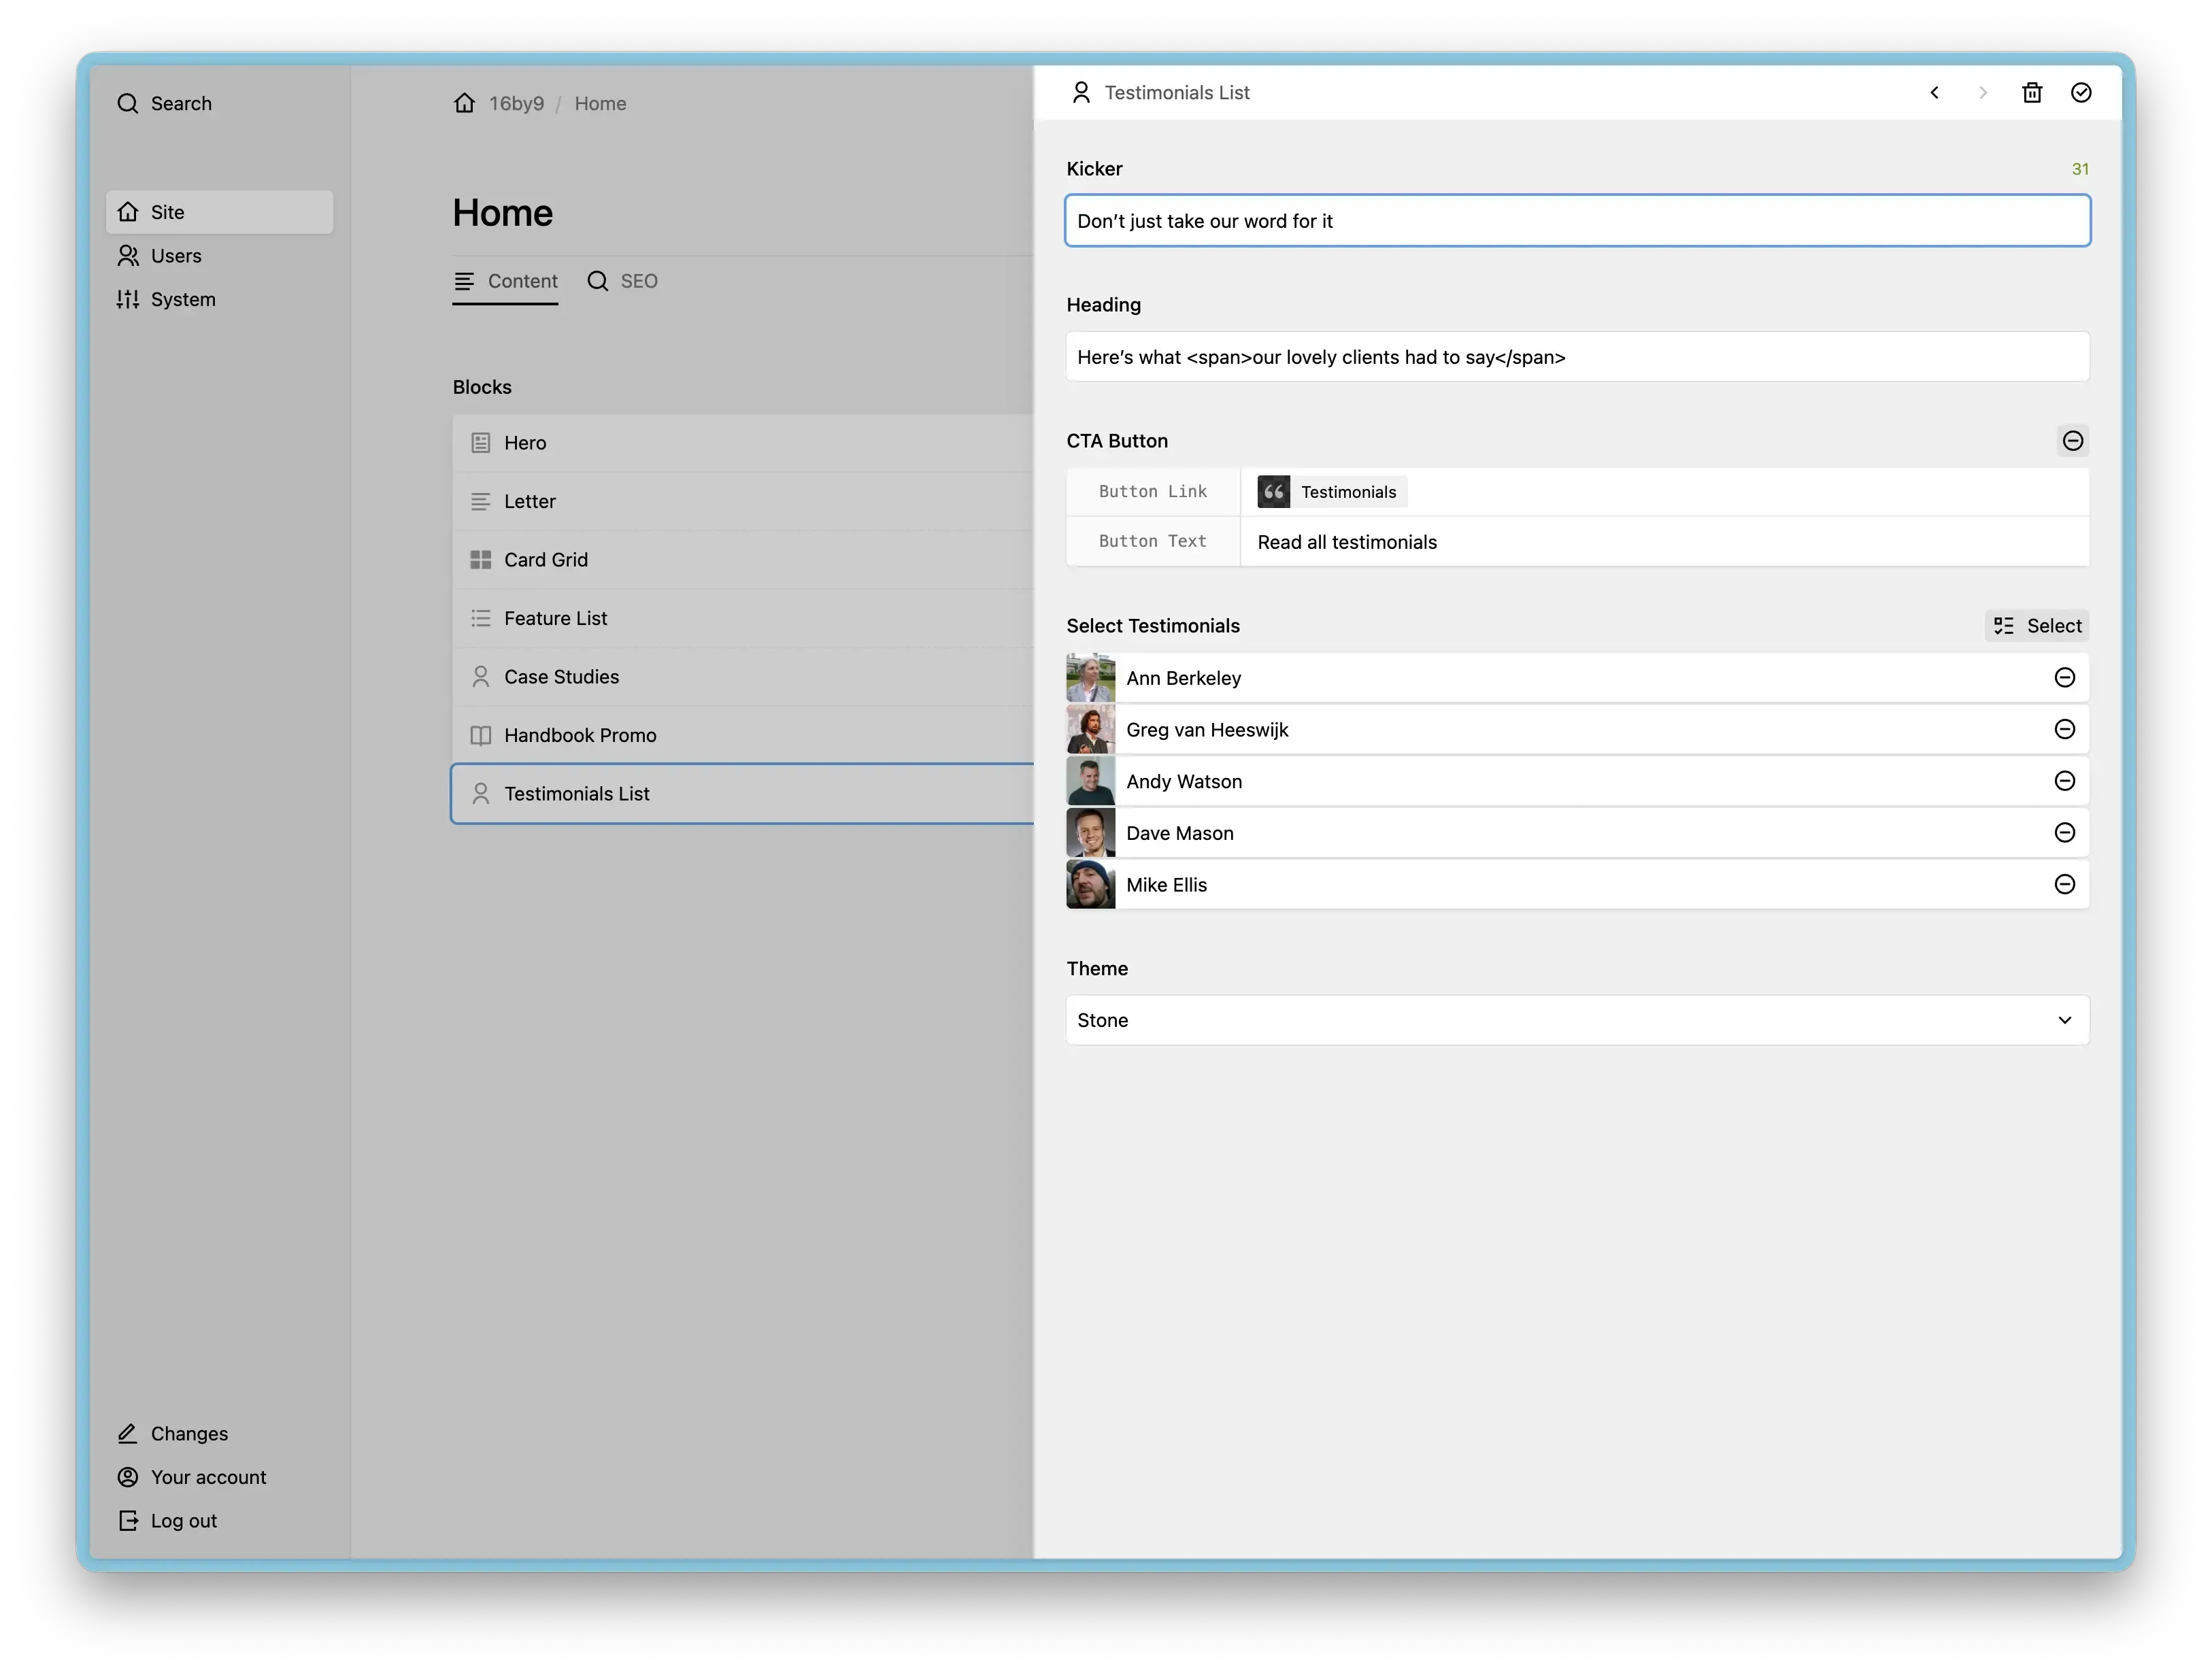
Task: Remove the CTA Button with its minus icon
Action: pyautogui.click(x=2072, y=441)
